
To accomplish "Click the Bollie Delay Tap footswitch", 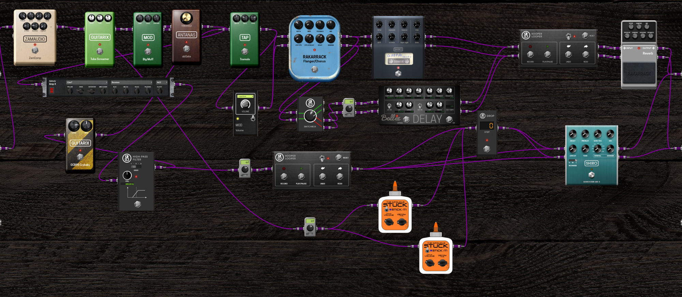I will click(x=449, y=119).
